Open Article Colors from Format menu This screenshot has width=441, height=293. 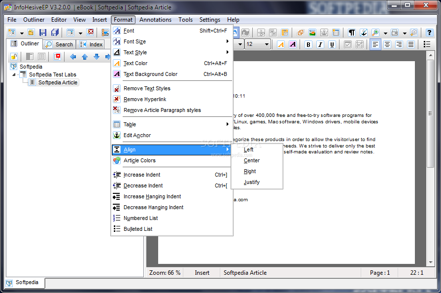click(x=172, y=160)
